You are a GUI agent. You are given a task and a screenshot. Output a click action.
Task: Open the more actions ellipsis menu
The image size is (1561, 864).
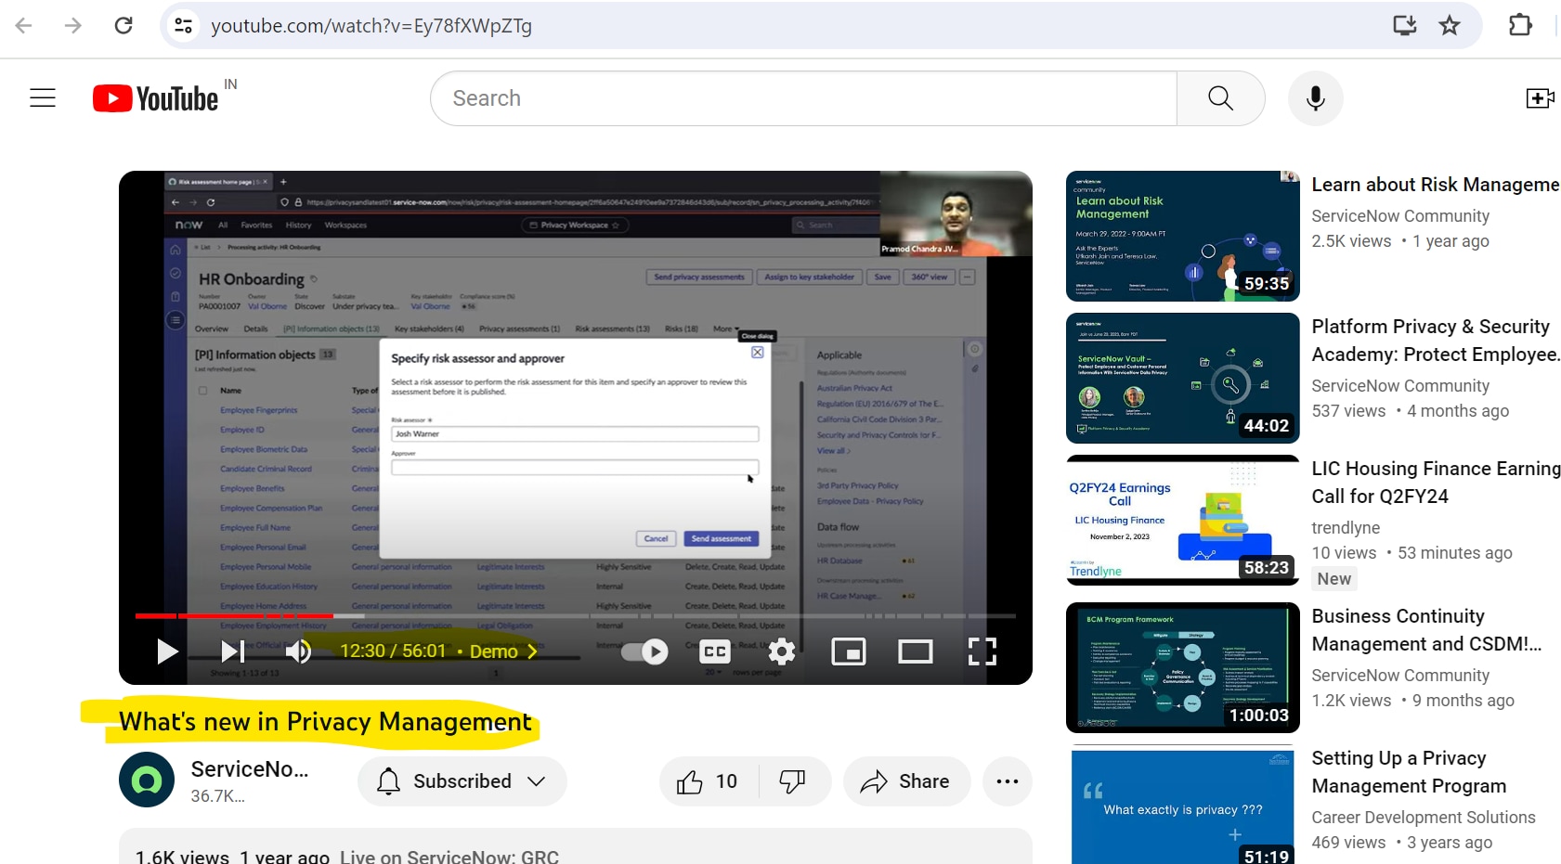(x=1007, y=781)
